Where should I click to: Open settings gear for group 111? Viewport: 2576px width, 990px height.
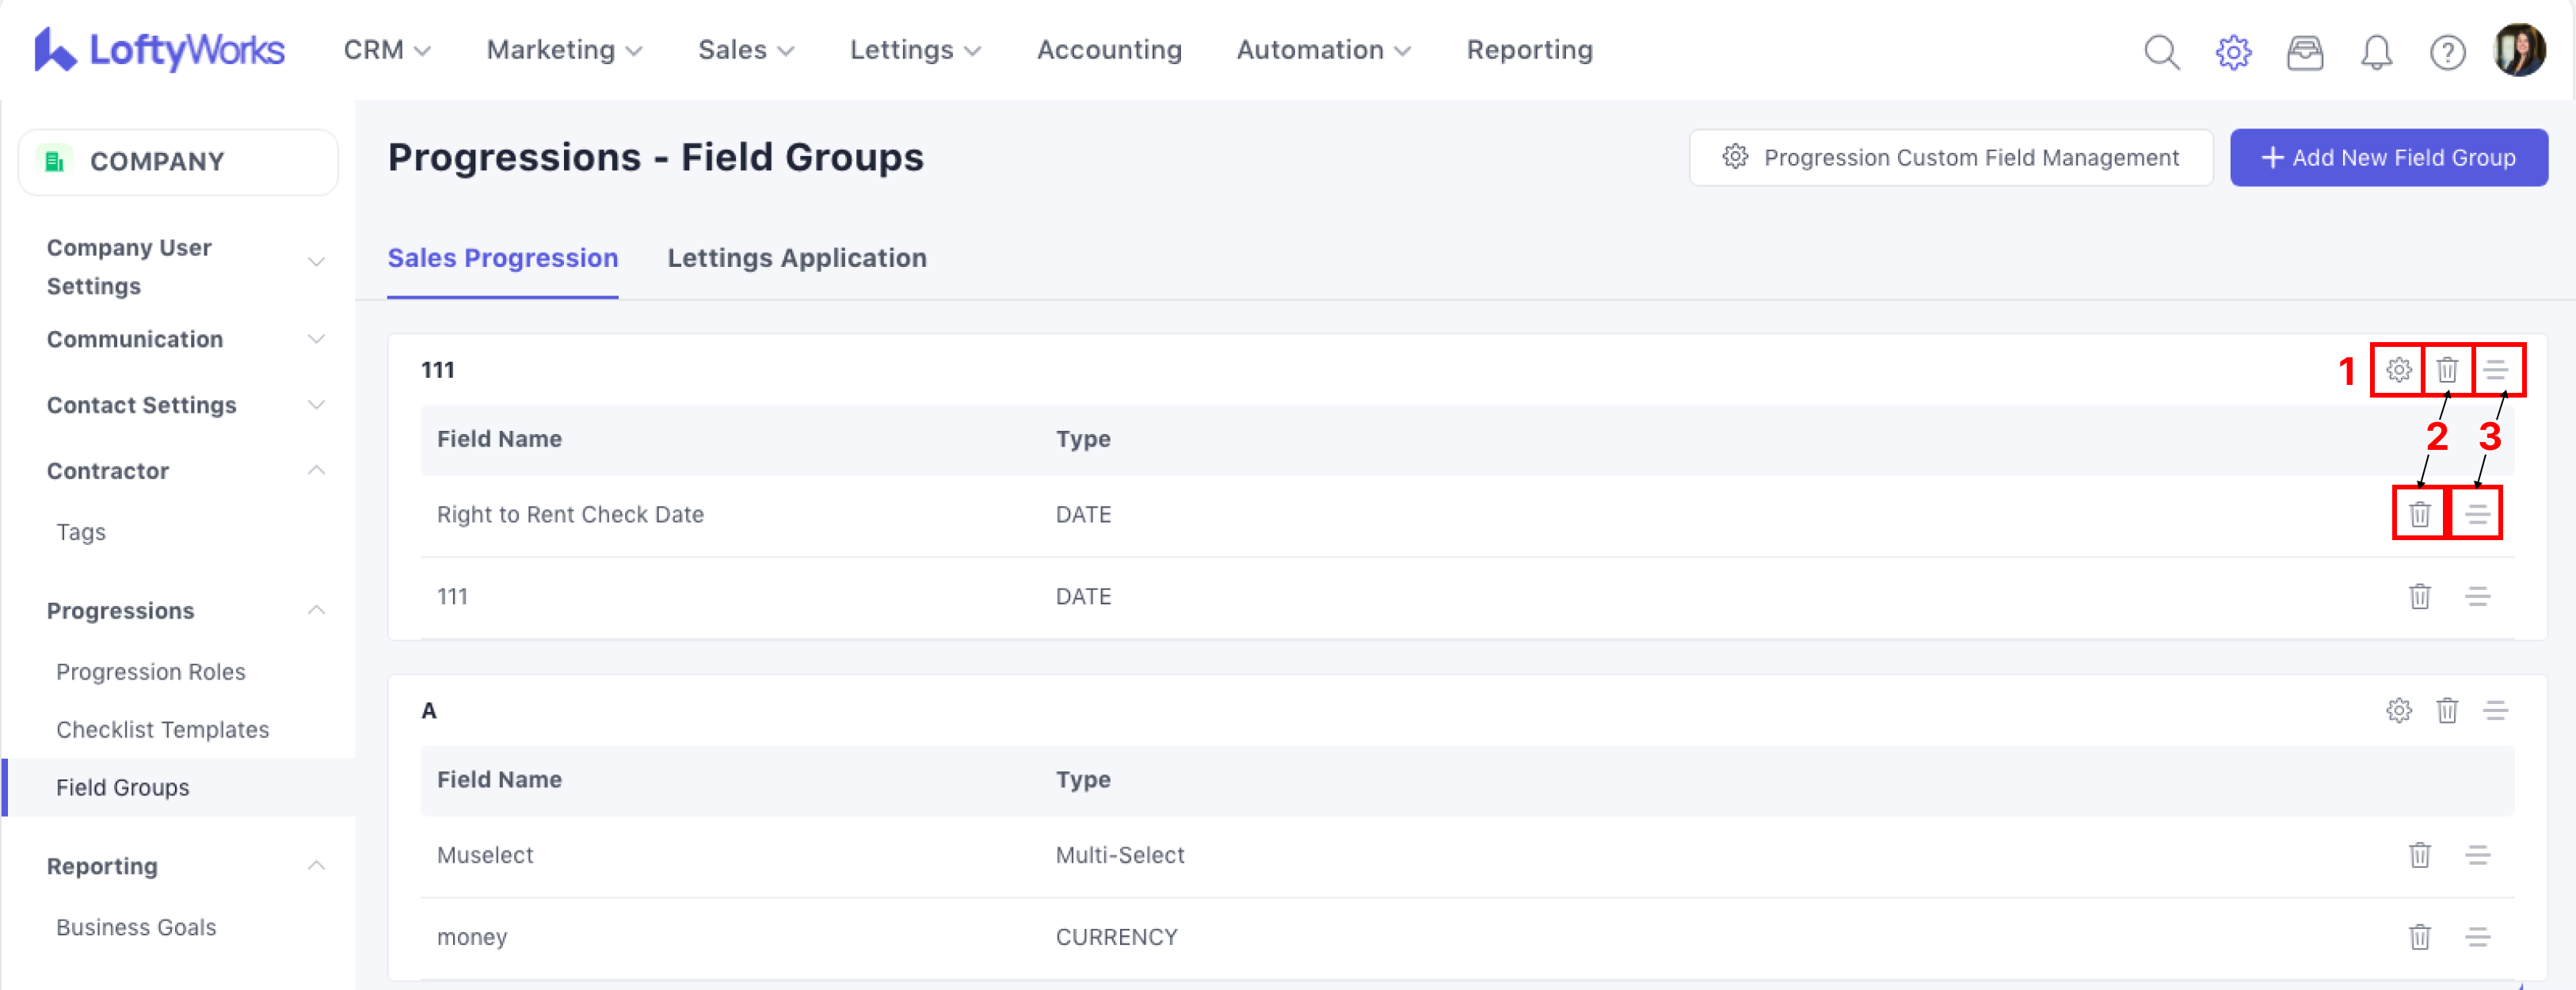(x=2398, y=370)
